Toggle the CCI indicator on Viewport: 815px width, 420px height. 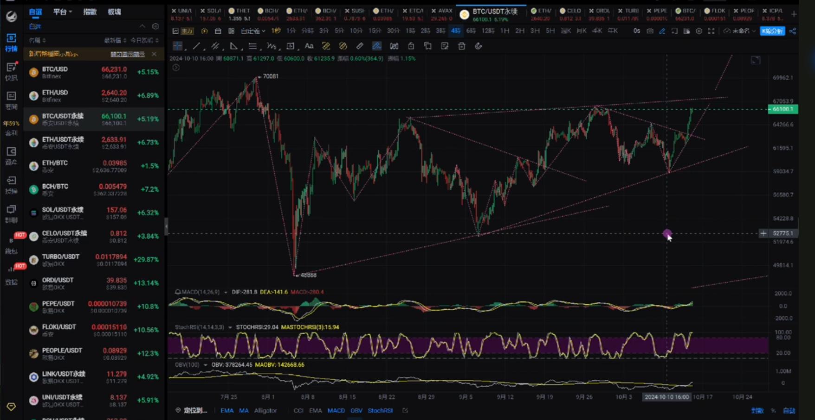298,410
